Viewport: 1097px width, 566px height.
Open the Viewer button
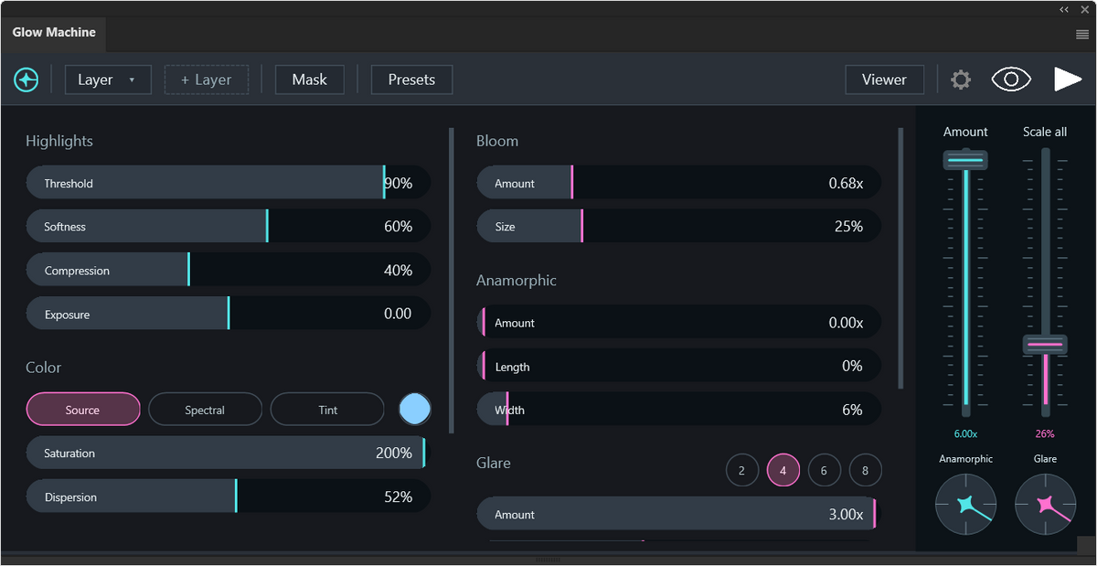(x=884, y=80)
